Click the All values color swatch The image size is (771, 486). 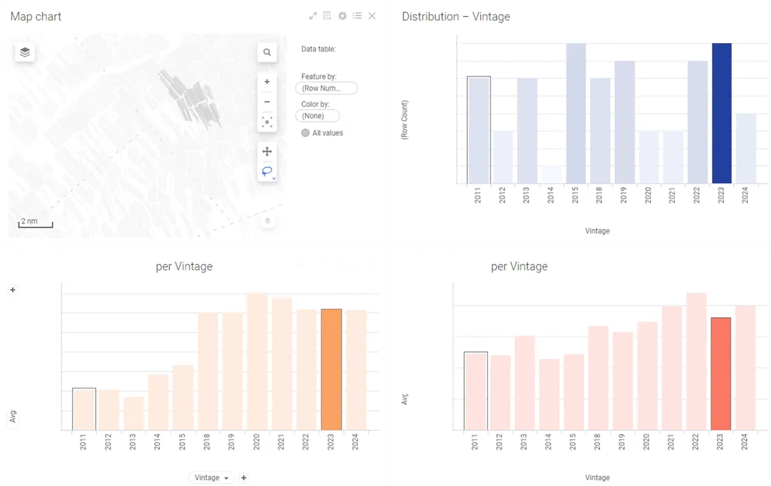coord(306,133)
